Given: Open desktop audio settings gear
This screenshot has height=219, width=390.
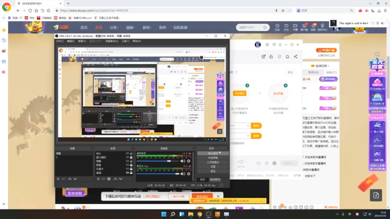Looking at the screenshot, I should pyautogui.click(x=189, y=161).
